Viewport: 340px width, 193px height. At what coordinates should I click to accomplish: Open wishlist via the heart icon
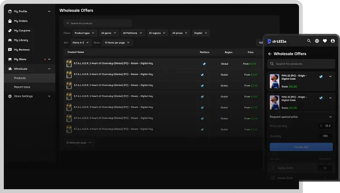point(325,41)
